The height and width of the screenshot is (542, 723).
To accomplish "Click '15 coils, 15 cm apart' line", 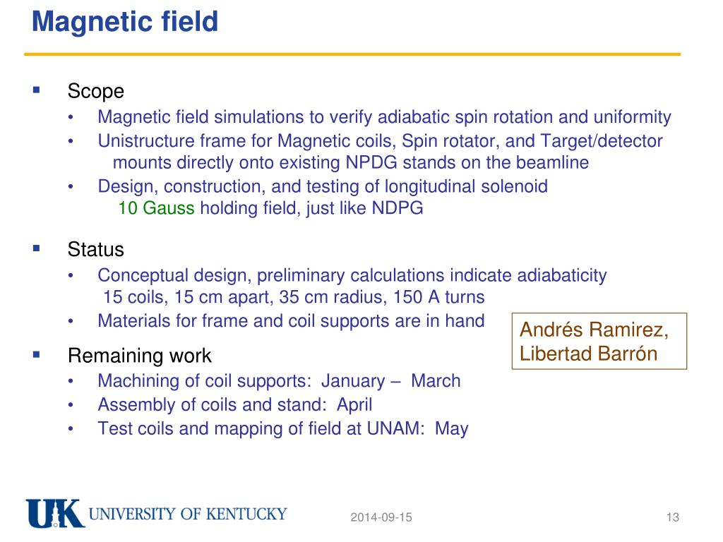I will 294,297.
